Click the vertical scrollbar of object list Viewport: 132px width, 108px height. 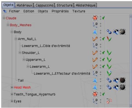(131, 61)
